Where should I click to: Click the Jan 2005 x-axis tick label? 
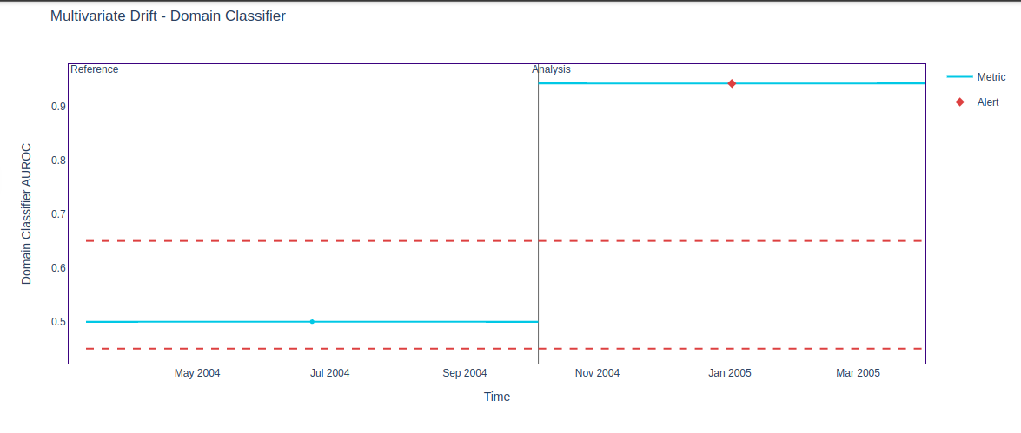pyautogui.click(x=730, y=373)
